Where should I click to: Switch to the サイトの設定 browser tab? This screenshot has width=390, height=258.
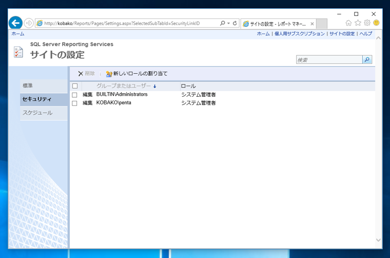coord(278,24)
